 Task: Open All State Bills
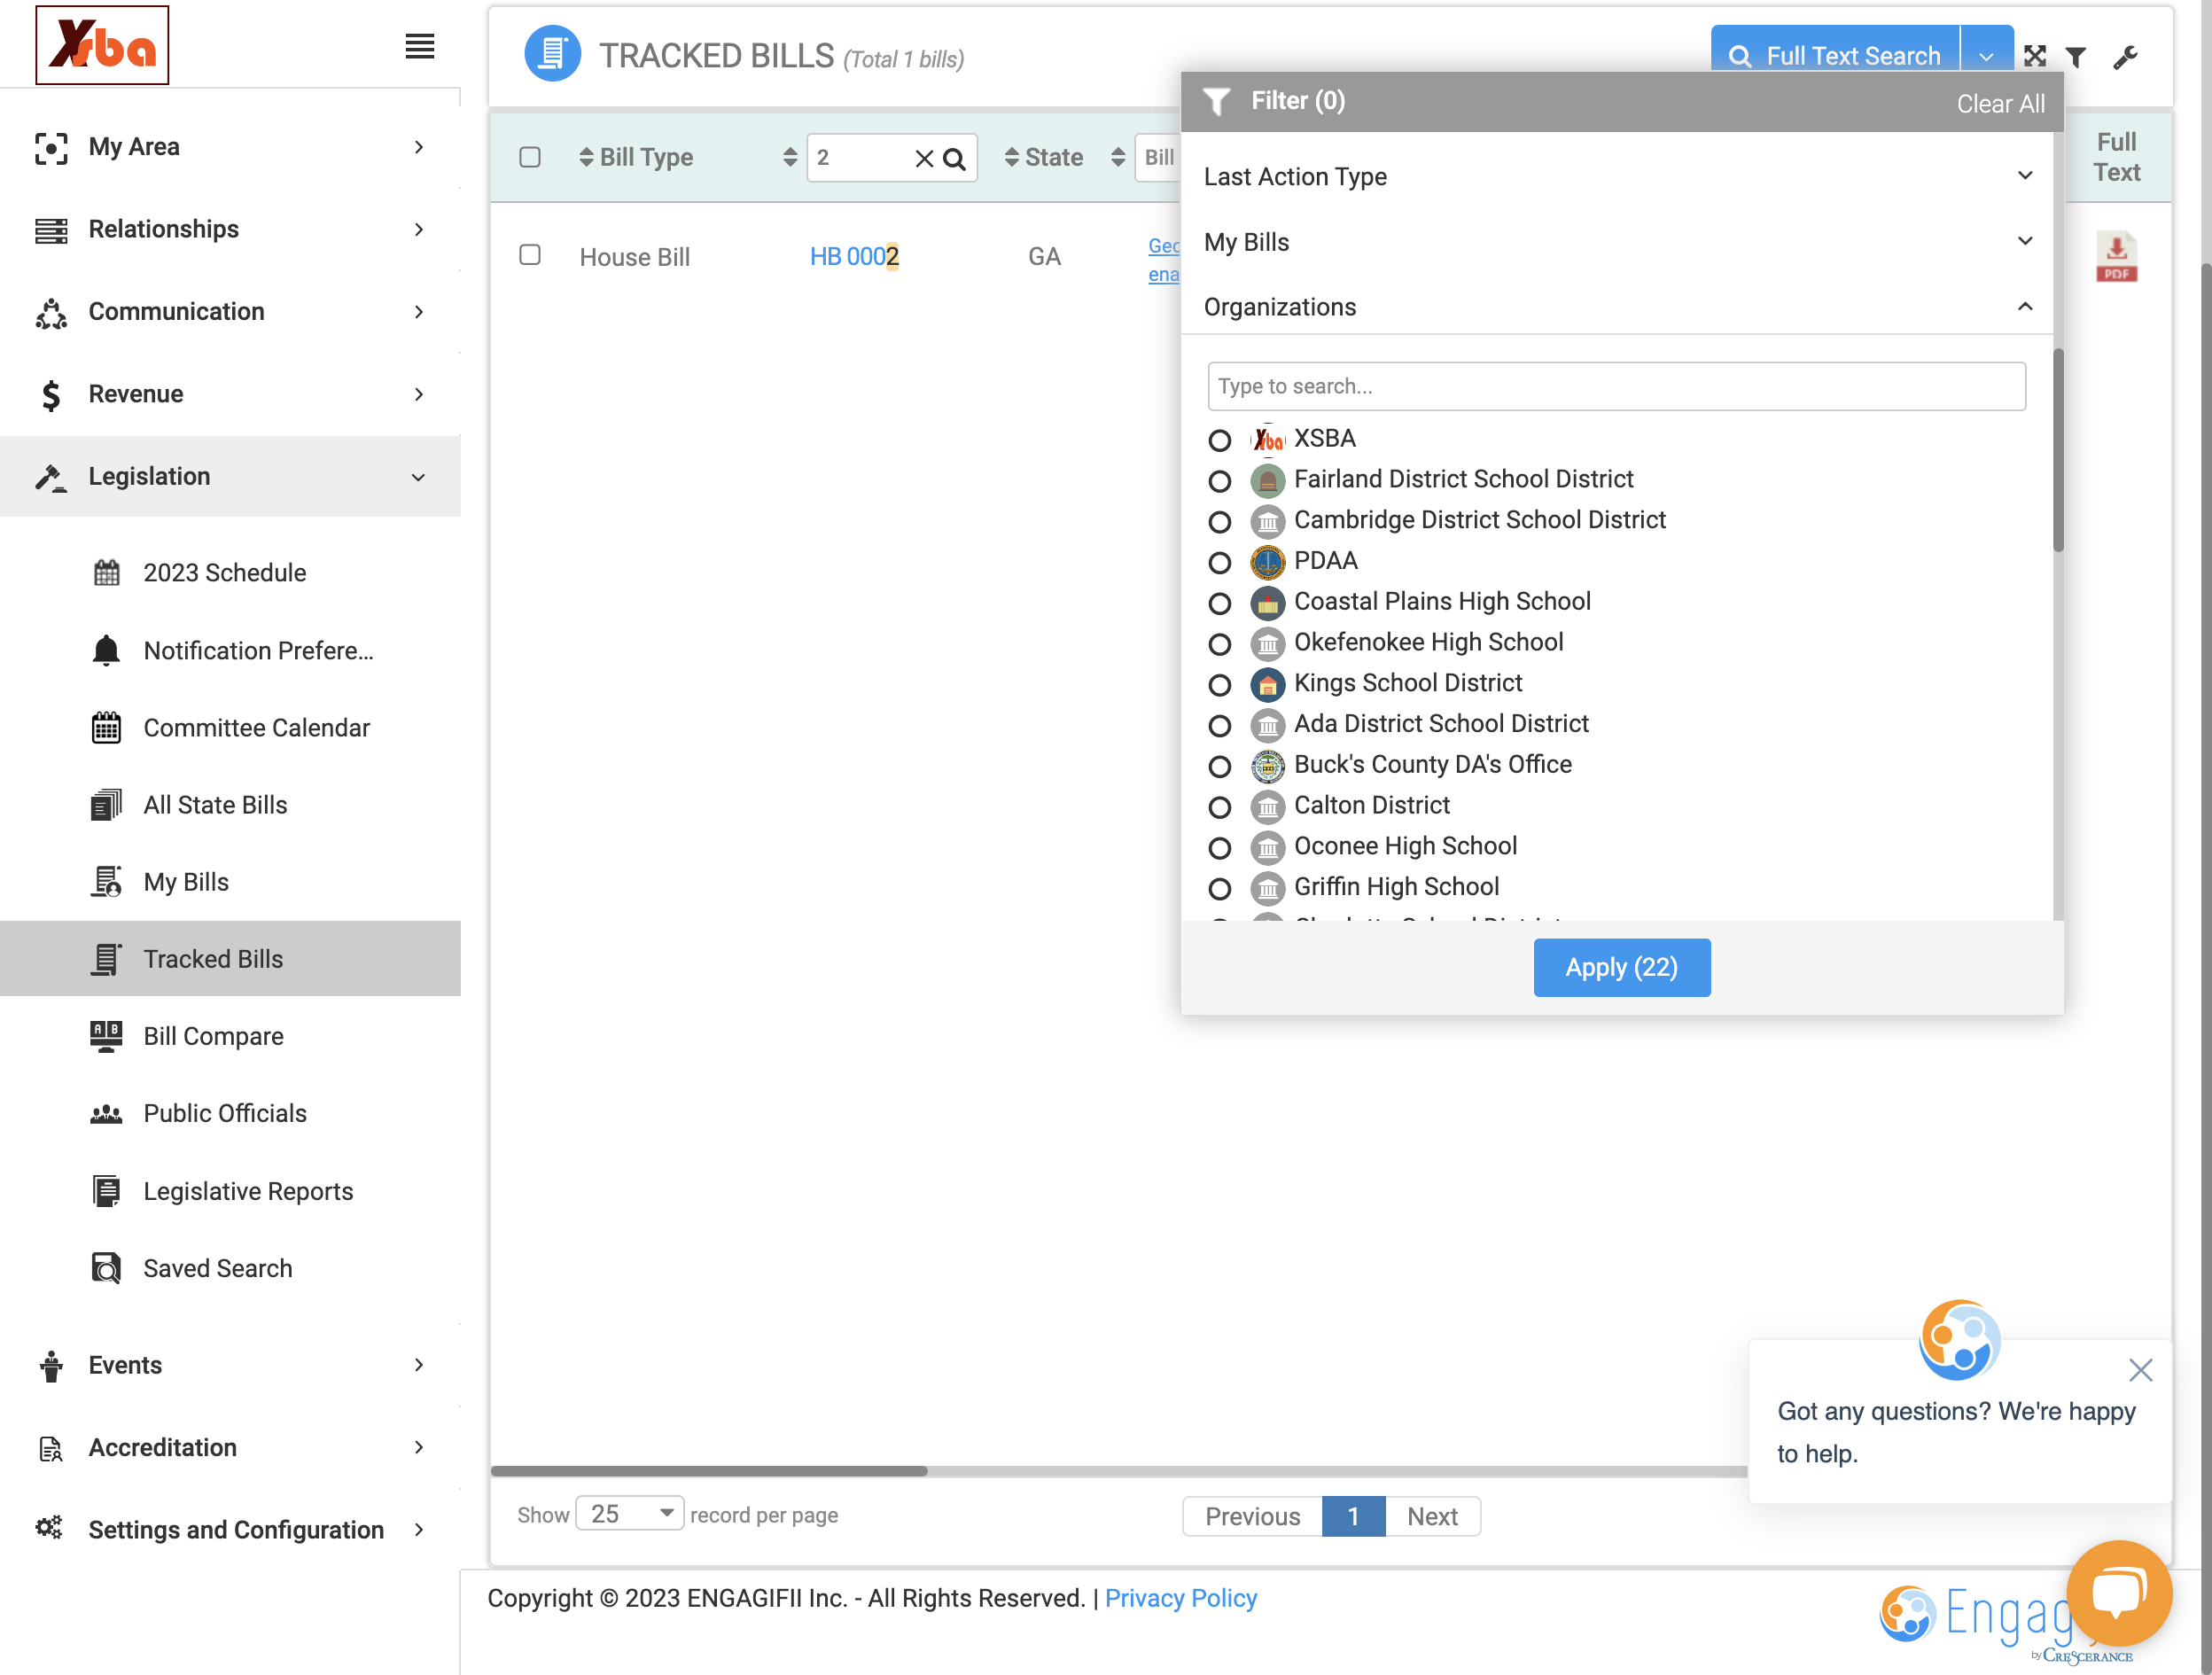click(x=215, y=804)
